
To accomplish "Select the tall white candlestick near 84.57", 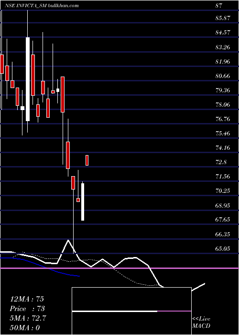I will (28, 79).
